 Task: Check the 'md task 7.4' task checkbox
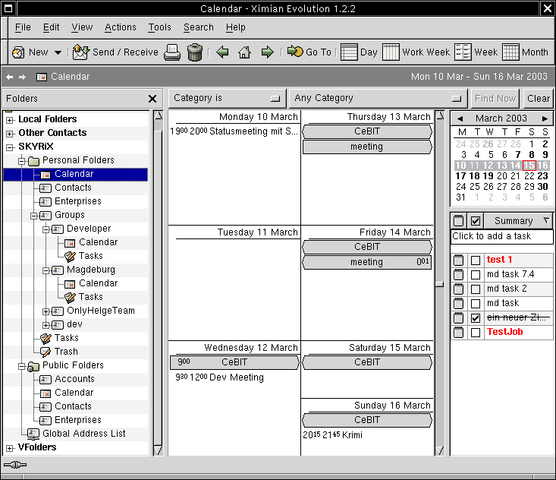[476, 274]
